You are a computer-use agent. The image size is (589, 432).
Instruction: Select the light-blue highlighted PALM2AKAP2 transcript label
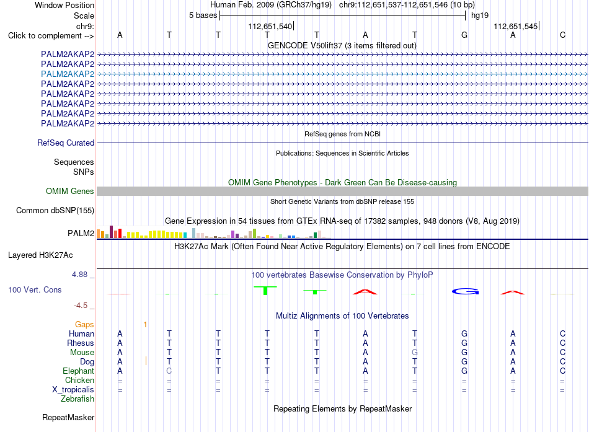pyautogui.click(x=68, y=74)
